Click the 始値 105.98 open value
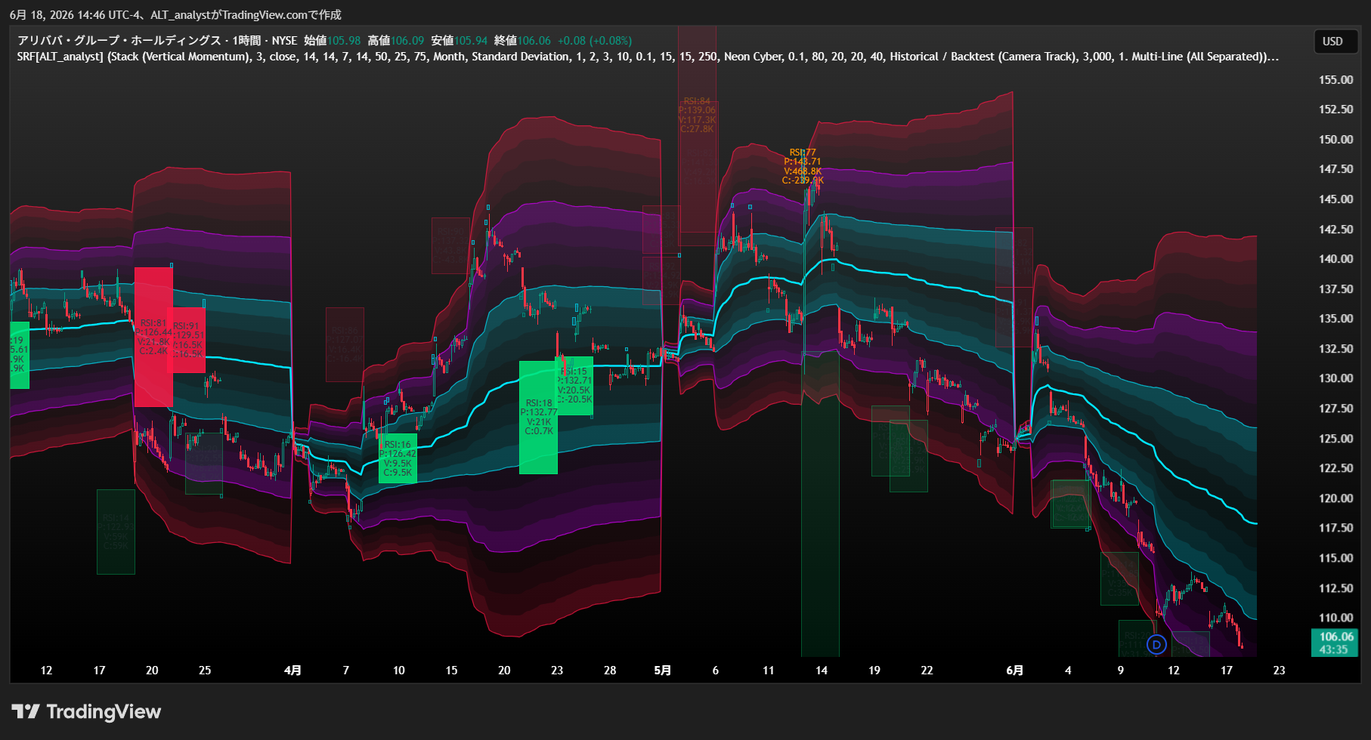 tap(333, 41)
